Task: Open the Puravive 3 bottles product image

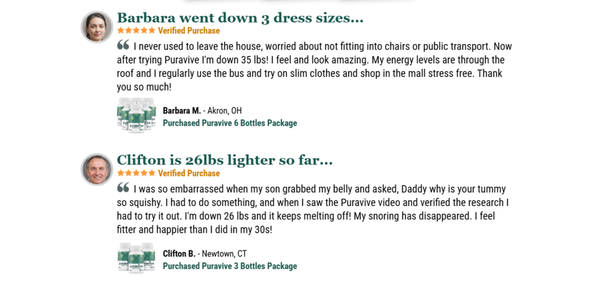Action: [x=136, y=258]
